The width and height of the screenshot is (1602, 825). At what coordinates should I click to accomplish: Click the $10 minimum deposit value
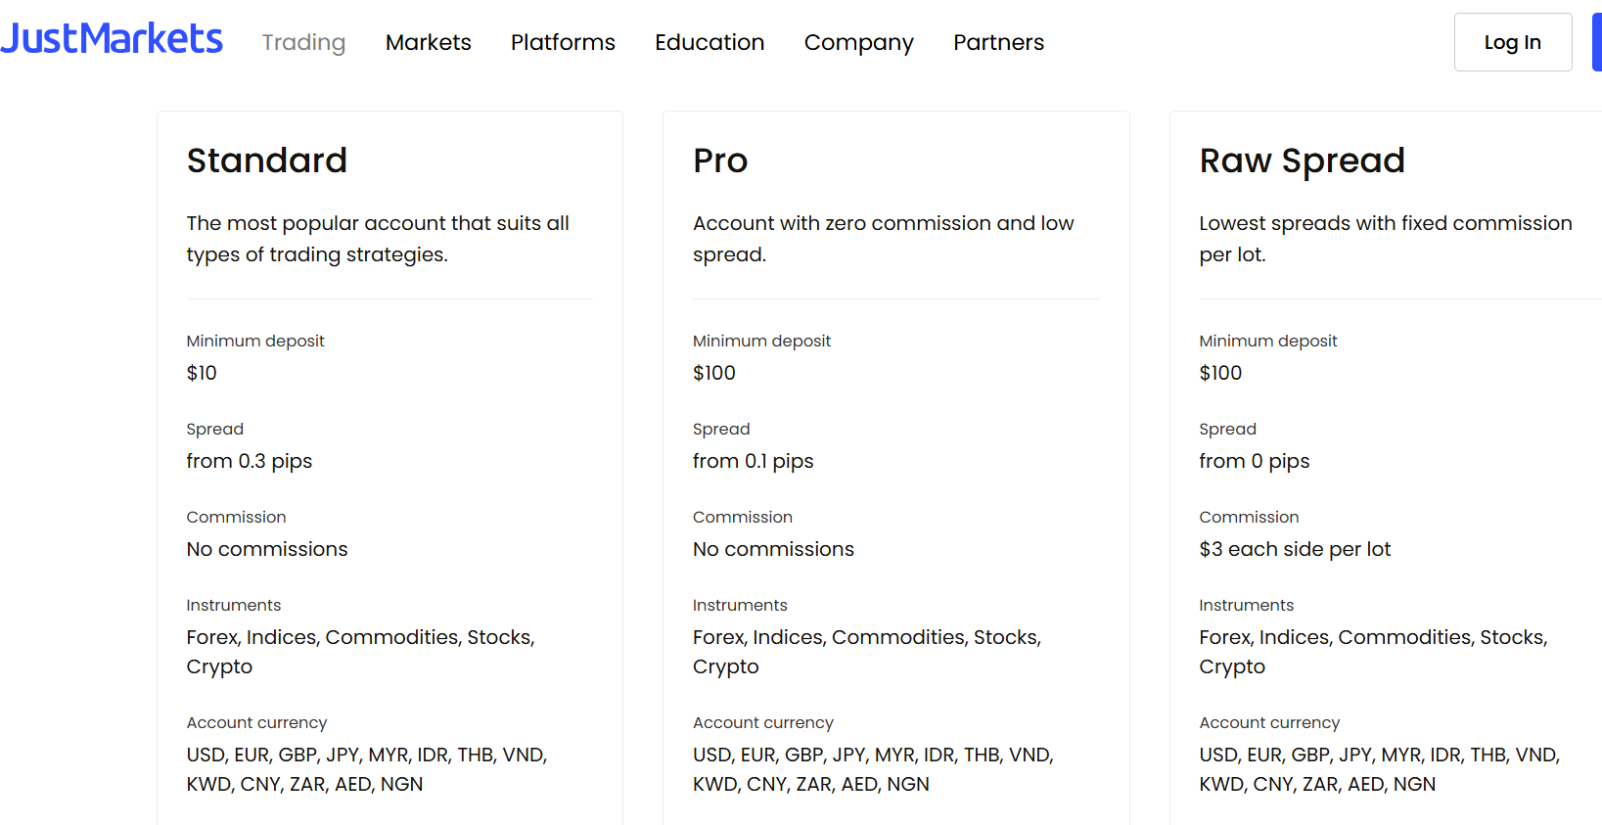(x=202, y=373)
